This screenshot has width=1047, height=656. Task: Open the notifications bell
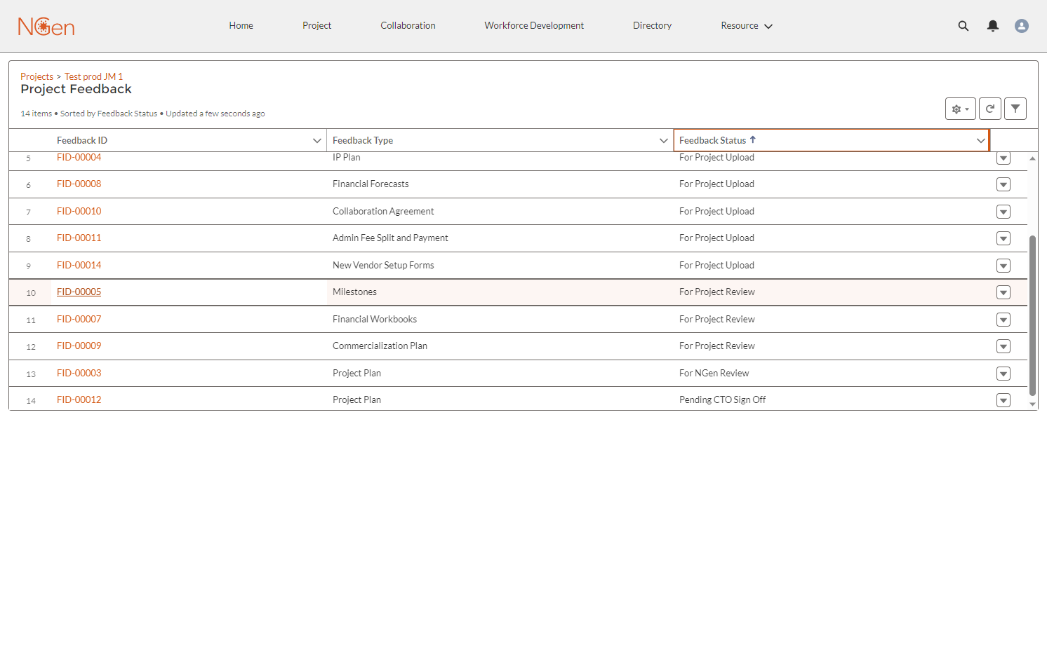tap(993, 26)
